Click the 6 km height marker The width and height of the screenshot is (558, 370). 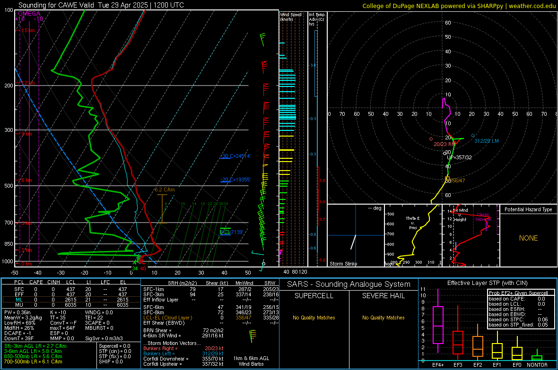[26, 180]
